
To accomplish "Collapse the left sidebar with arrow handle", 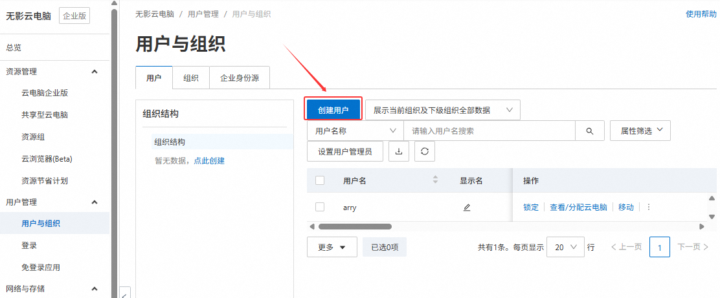I will click(x=124, y=293).
